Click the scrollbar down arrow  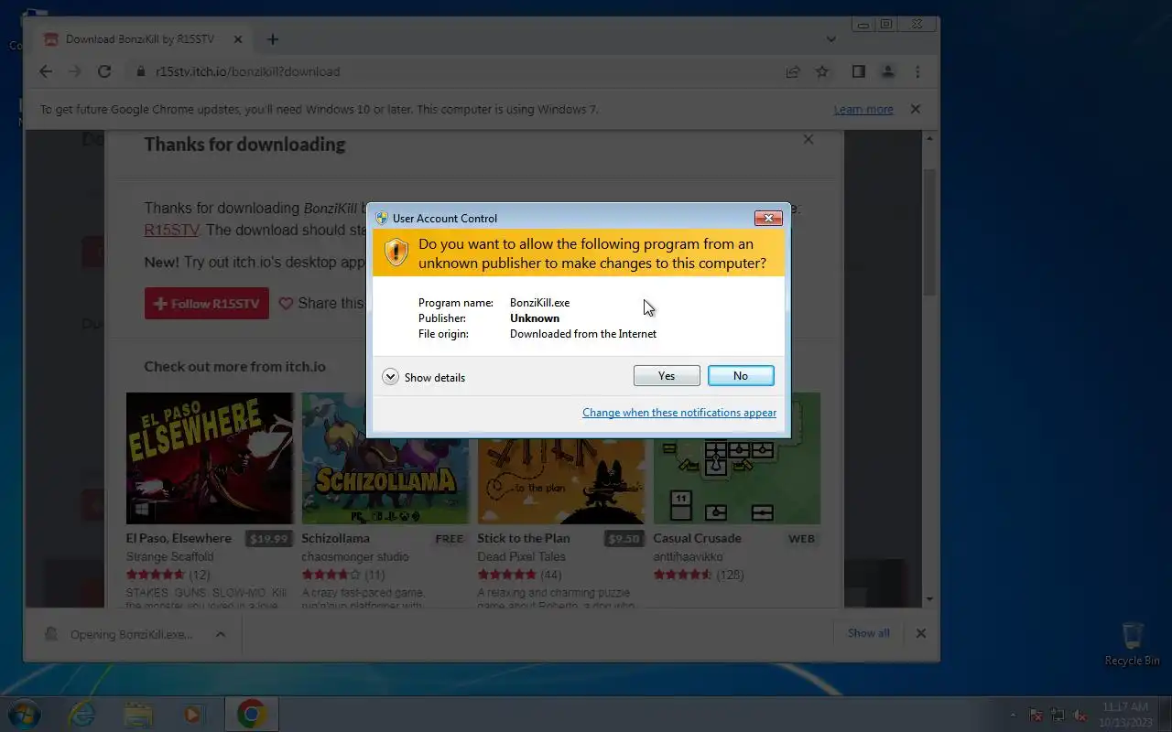[x=929, y=599]
